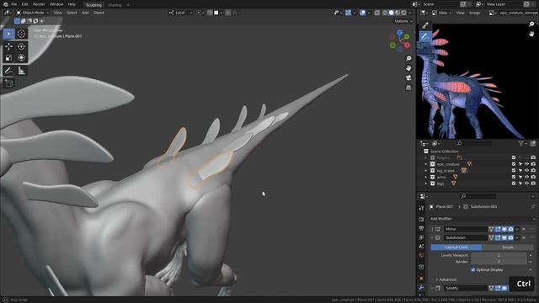The height and width of the screenshot is (303, 539).
Task: Select the 3D Cursor tool
Action: click(x=21, y=34)
